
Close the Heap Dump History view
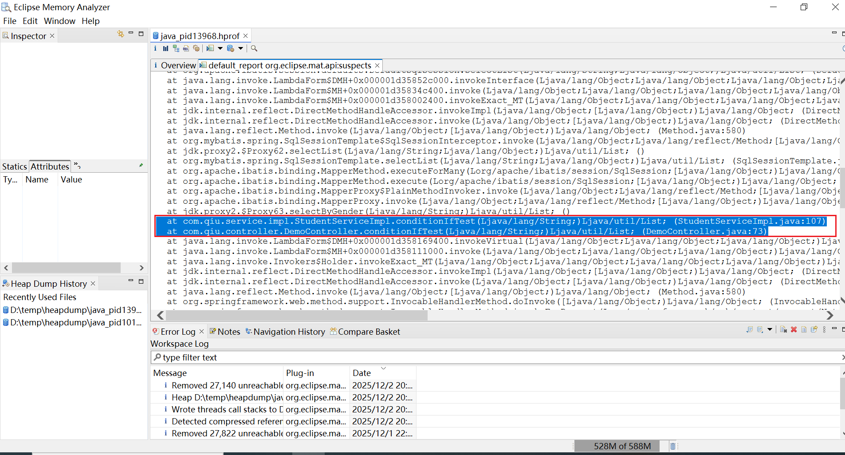click(x=93, y=283)
